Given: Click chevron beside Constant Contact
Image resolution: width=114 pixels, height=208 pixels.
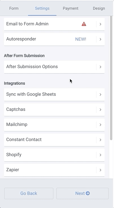Looking at the screenshot, I should click(100, 140).
